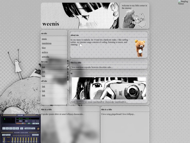Image resolution: width=190 pixels, height=143 pixels.
Task: Start playback with the Winamp play button
Action: [x=7, y=128]
